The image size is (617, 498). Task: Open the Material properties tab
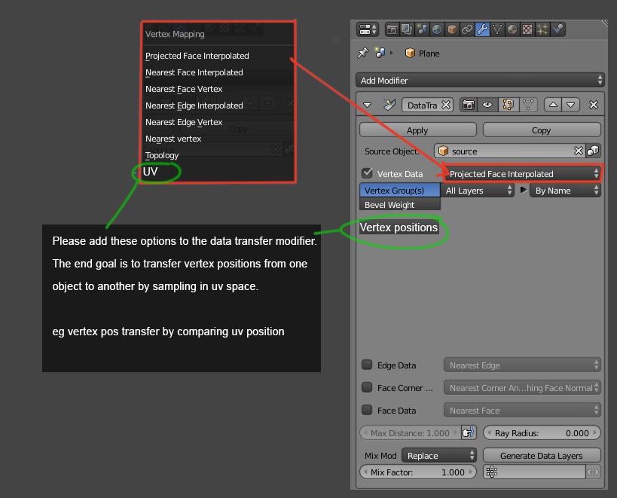click(x=512, y=29)
